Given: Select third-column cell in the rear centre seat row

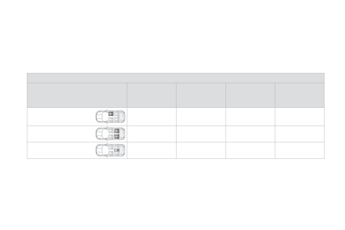Looking at the screenshot, I should [x=201, y=150].
